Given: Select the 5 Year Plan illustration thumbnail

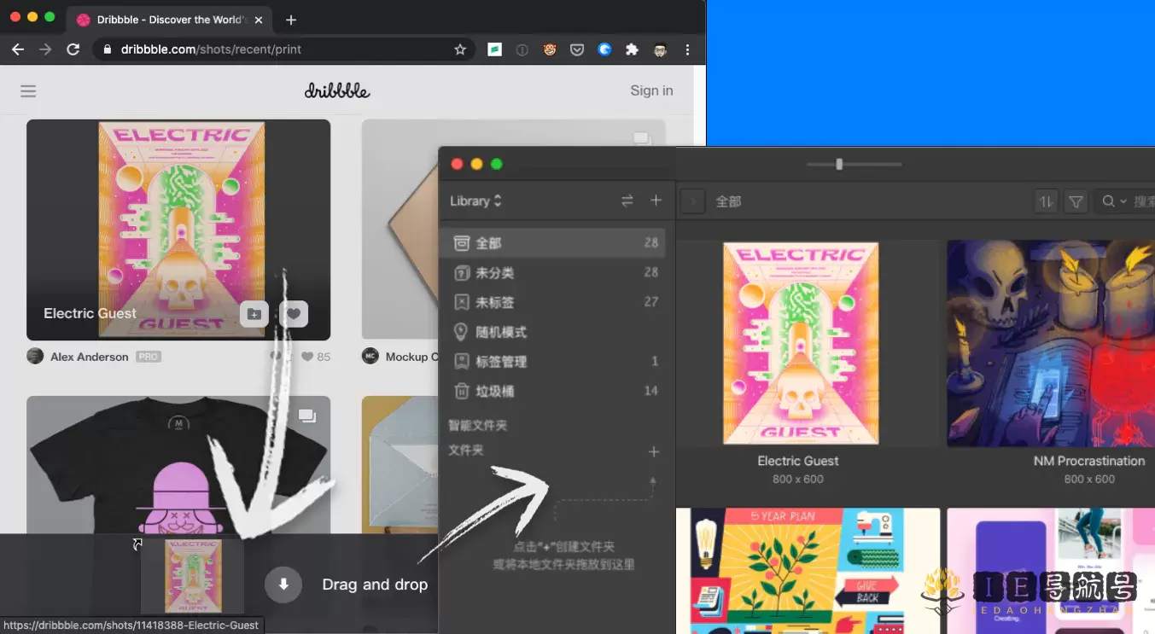Looking at the screenshot, I should click(808, 571).
